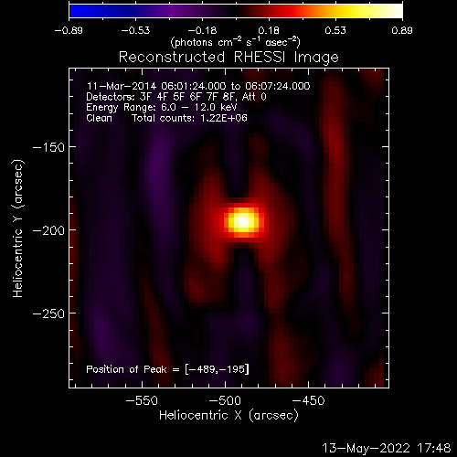This screenshot has width=457, height=457.
Task: Click the x-axis tick label -500
Action: (225, 400)
